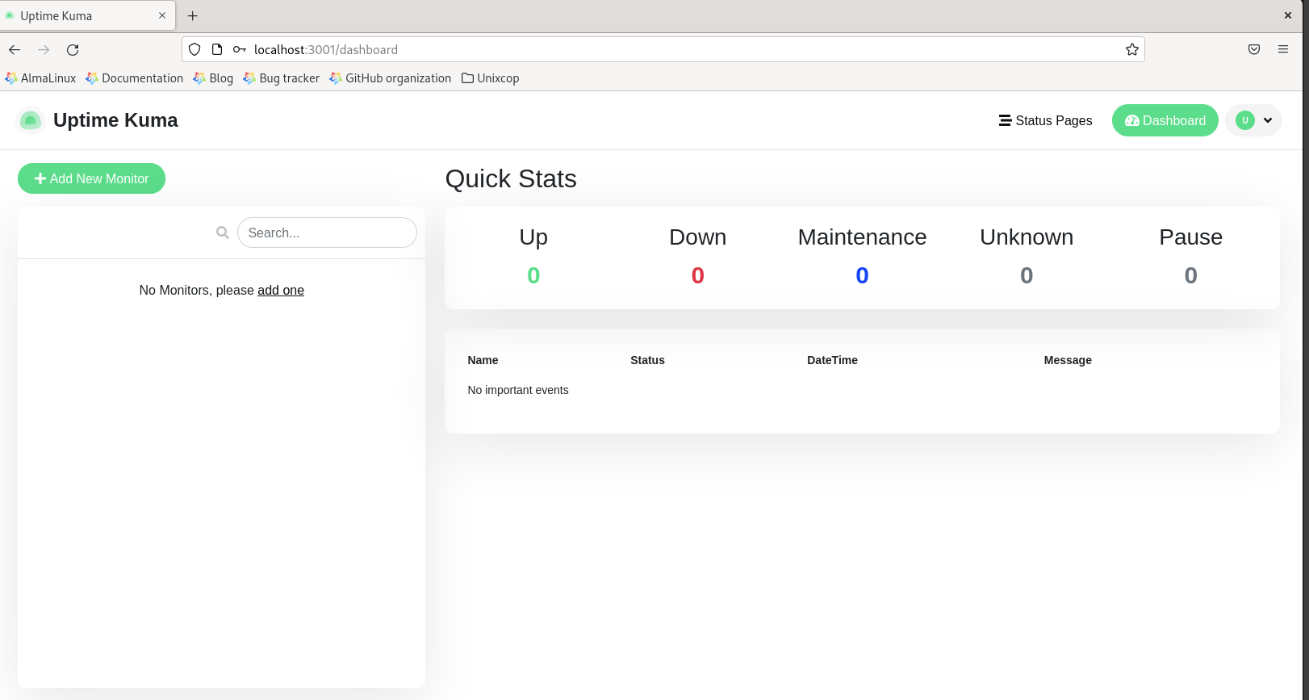1309x700 pixels.
Task: Click the Maintenance count value
Action: [x=862, y=275]
